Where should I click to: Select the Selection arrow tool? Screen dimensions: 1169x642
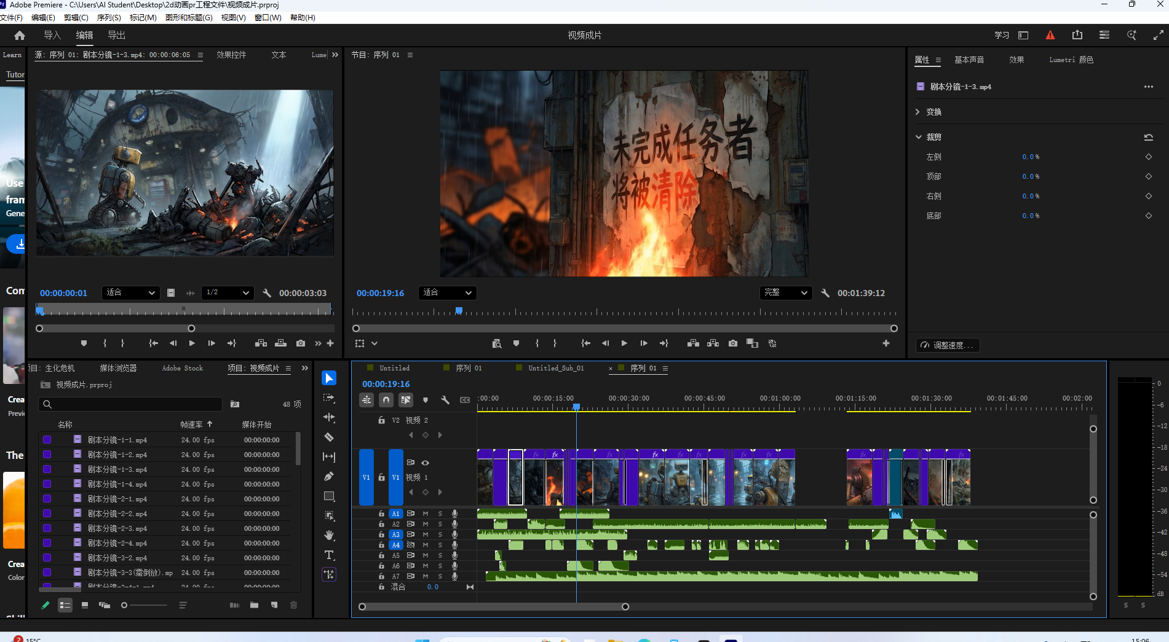[x=329, y=378]
